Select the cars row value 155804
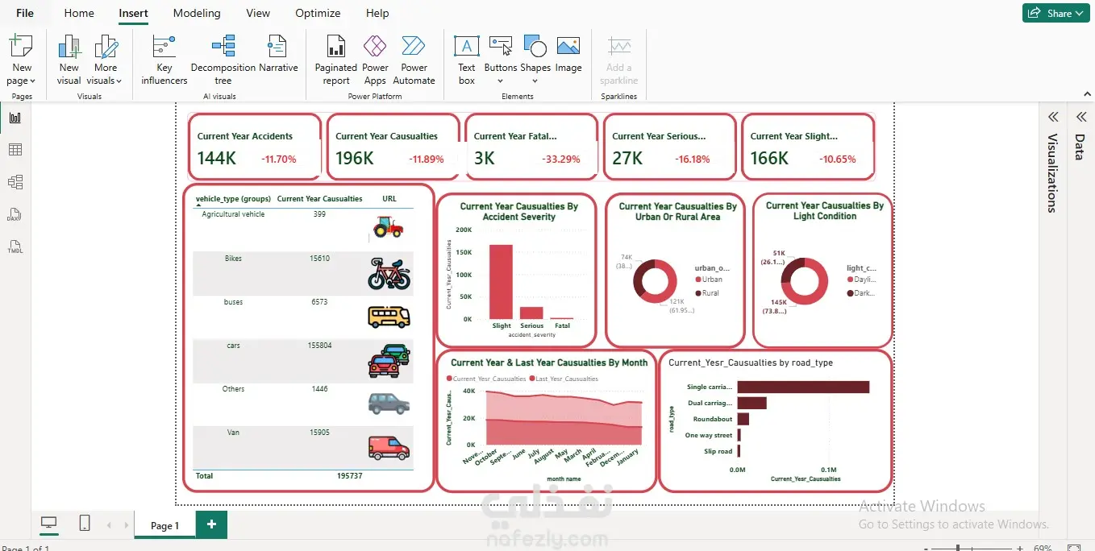 click(x=319, y=346)
